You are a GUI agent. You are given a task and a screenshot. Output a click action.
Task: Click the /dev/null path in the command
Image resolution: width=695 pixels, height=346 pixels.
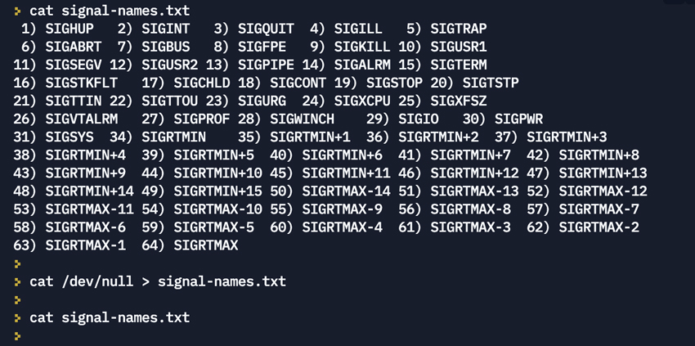pos(98,281)
